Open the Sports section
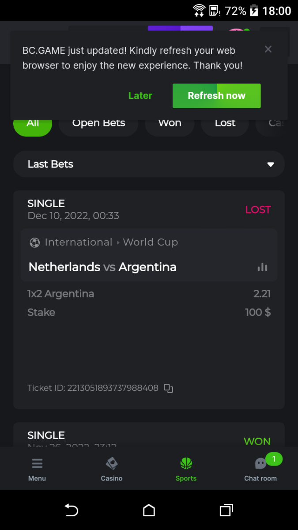298x530 pixels. [x=186, y=469]
